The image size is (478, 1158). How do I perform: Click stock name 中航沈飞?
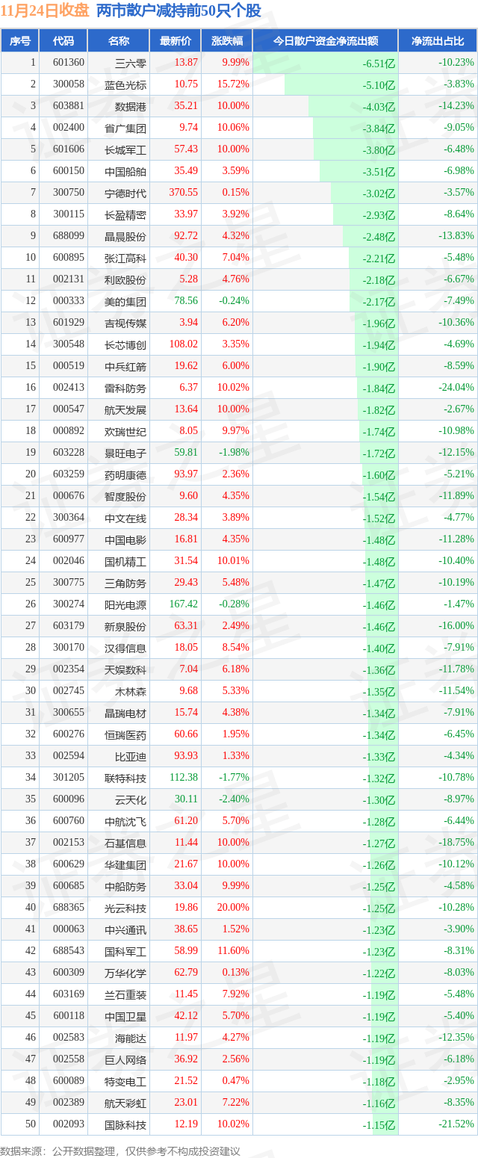tap(125, 821)
